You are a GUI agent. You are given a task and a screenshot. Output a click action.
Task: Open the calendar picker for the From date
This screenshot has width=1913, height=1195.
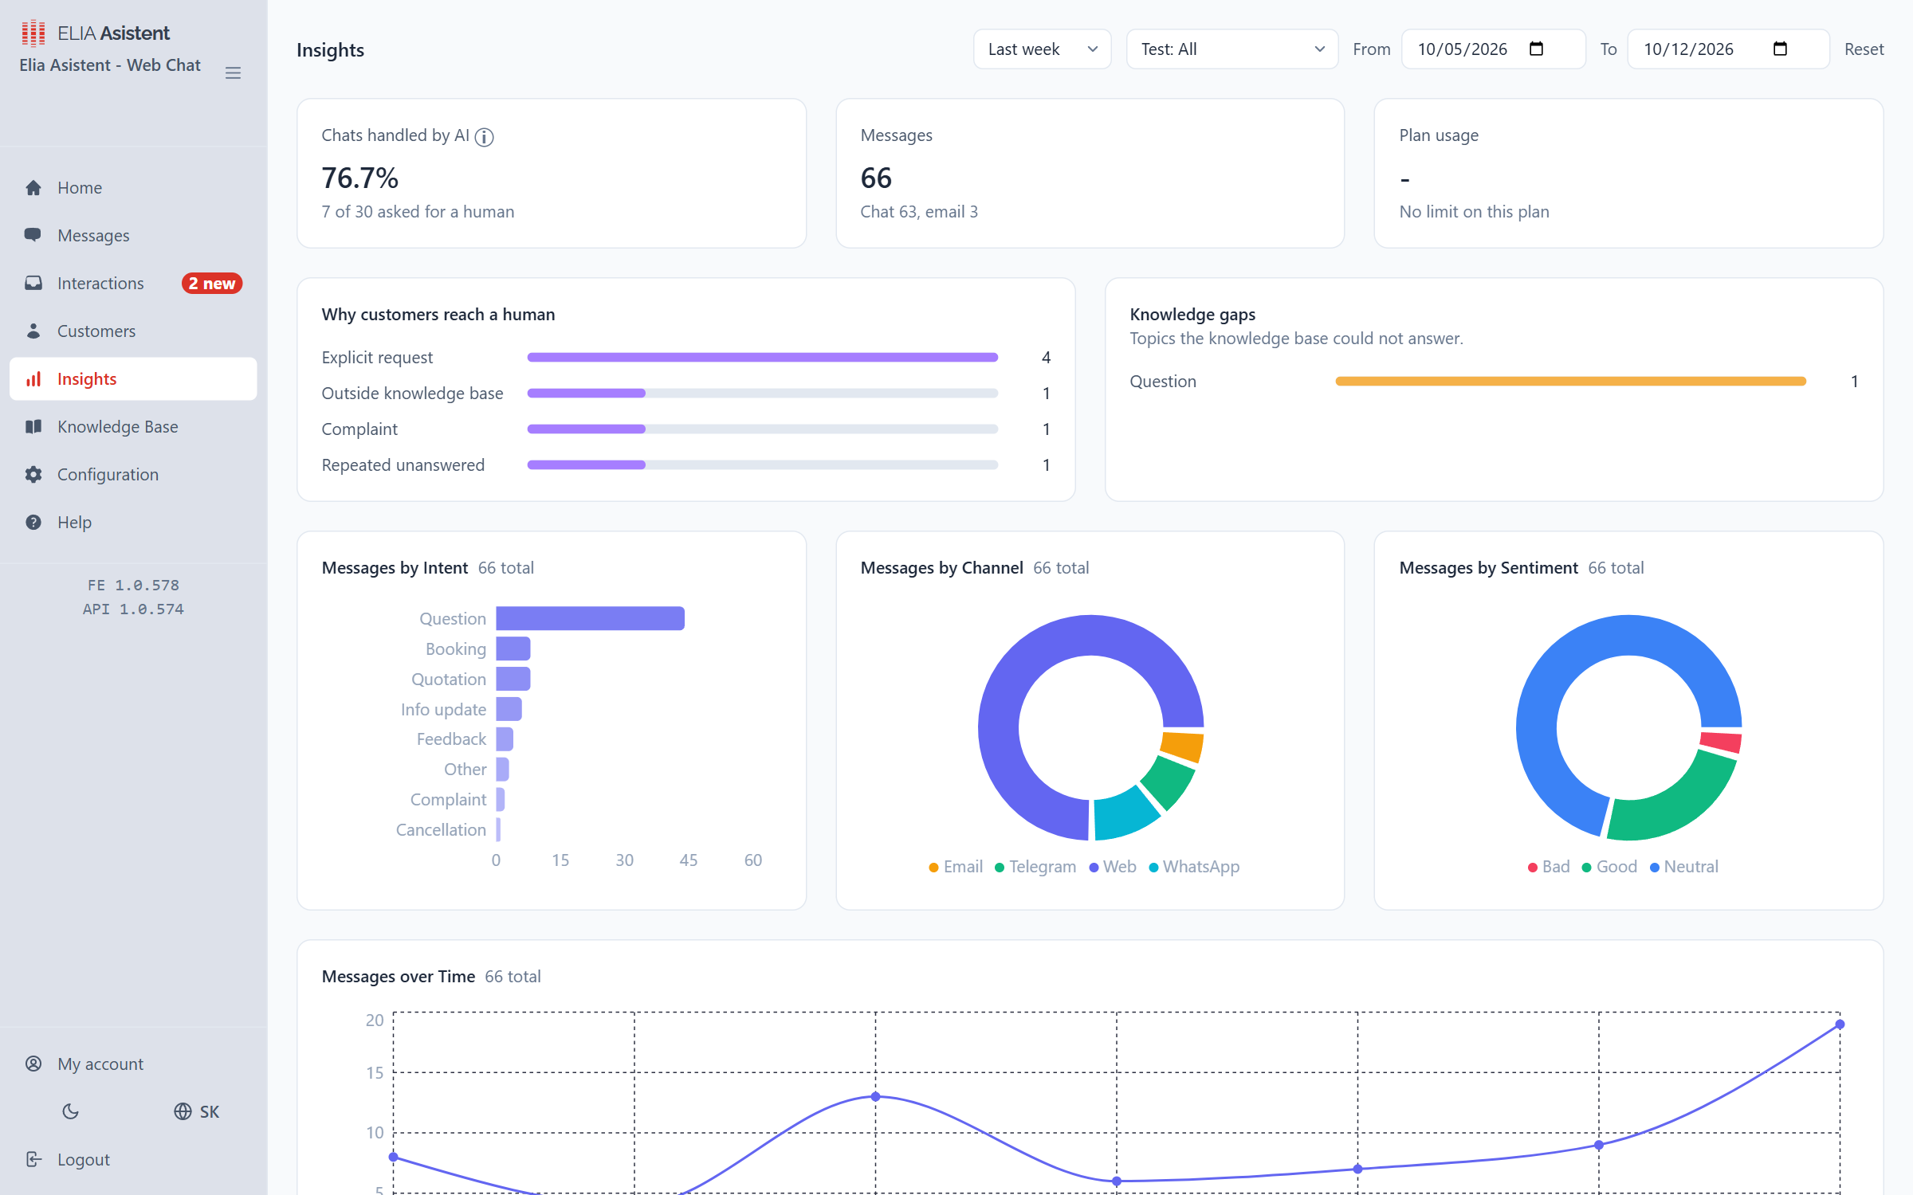1536,49
